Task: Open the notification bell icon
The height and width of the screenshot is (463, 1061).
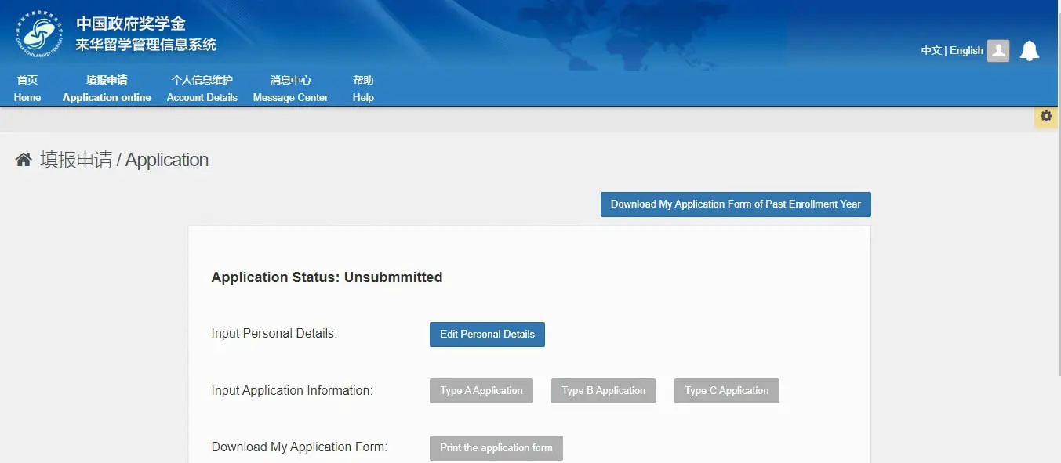Action: (1030, 51)
